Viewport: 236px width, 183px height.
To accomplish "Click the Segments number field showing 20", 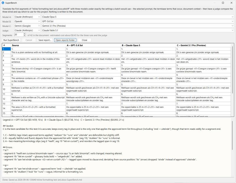I will pos(19,35).
